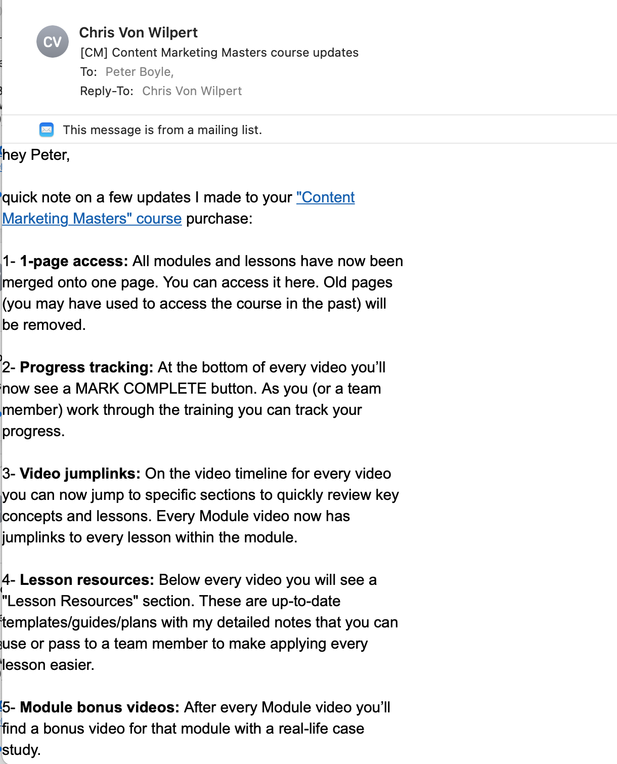Image resolution: width=617 pixels, height=764 pixels.
Task: Click the "MARK COMPLETE" text
Action: (141, 389)
